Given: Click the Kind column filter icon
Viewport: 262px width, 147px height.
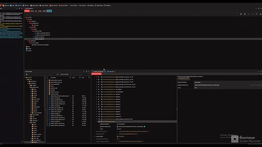Looking at the screenshot, I should 80,78.
